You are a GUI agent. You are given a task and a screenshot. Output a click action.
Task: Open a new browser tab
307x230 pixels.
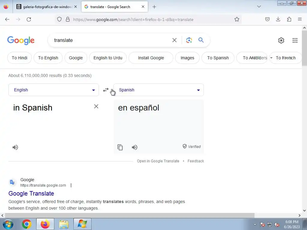(x=154, y=7)
